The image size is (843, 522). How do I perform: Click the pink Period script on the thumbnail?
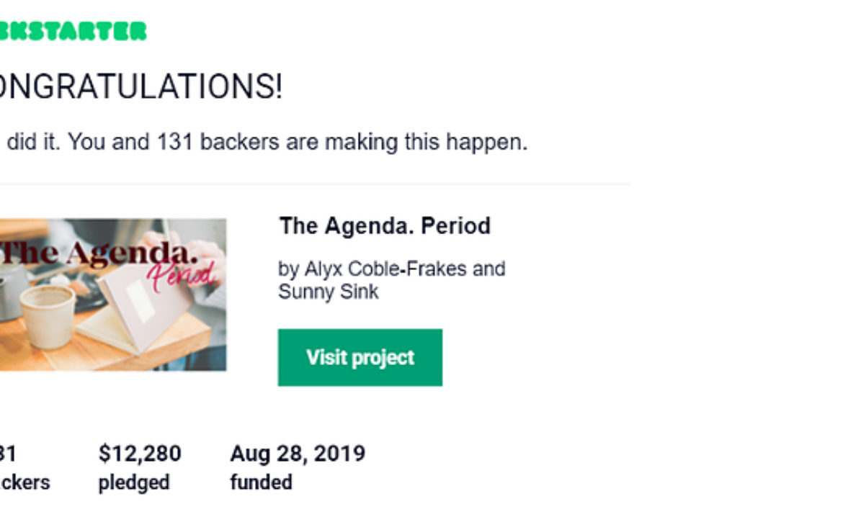pos(182,274)
